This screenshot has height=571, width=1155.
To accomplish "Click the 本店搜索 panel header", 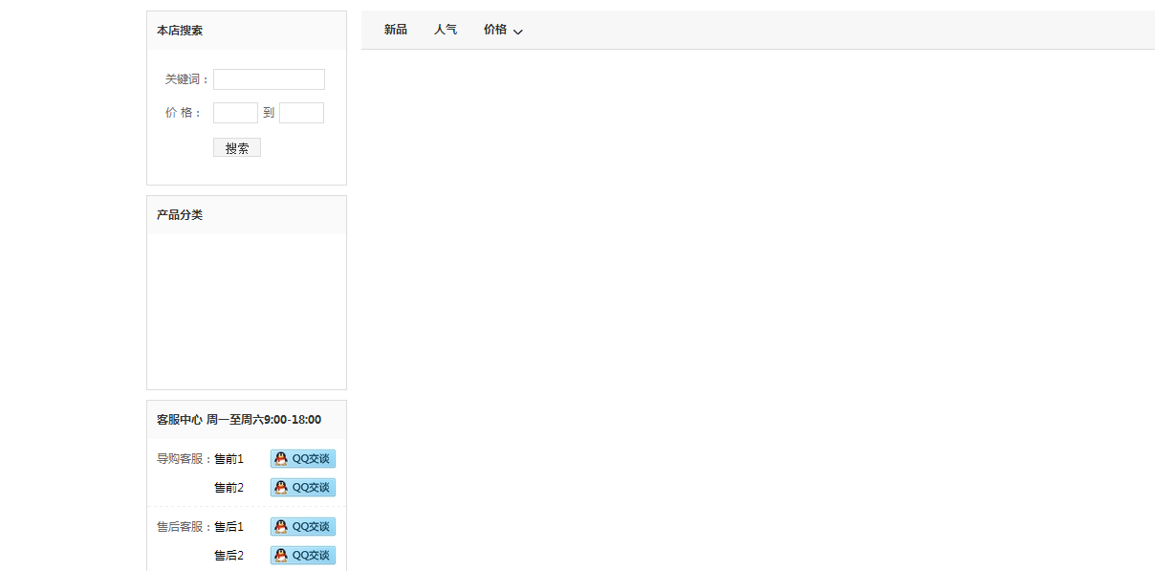I will tap(180, 31).
